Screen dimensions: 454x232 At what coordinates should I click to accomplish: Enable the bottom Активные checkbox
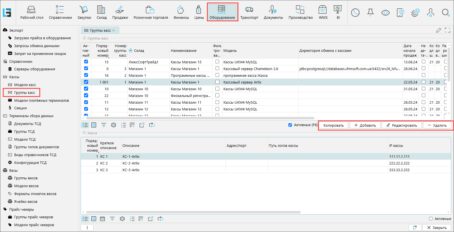431,219
